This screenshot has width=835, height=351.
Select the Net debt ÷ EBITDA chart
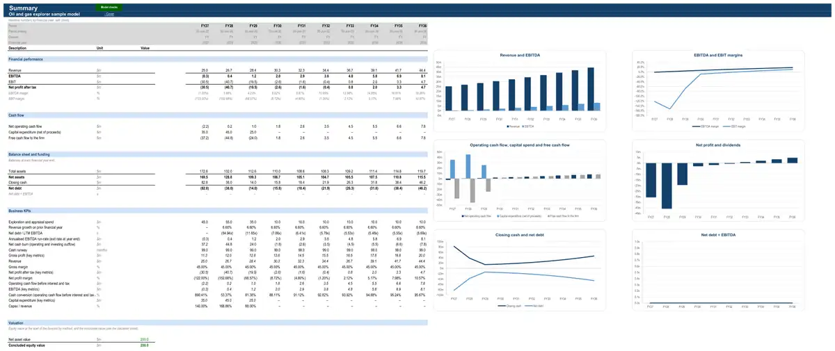pyautogui.click(x=719, y=270)
